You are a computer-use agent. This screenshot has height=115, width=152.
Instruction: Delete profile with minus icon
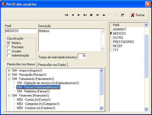tap(98, 15)
